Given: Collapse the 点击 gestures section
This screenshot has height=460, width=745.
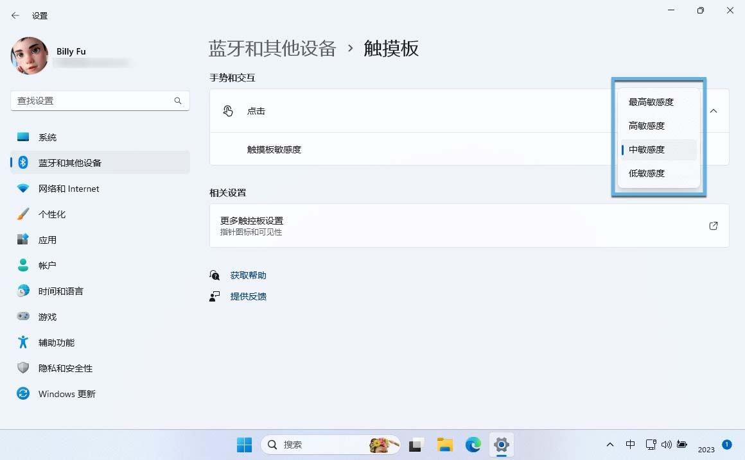Looking at the screenshot, I should click(713, 110).
